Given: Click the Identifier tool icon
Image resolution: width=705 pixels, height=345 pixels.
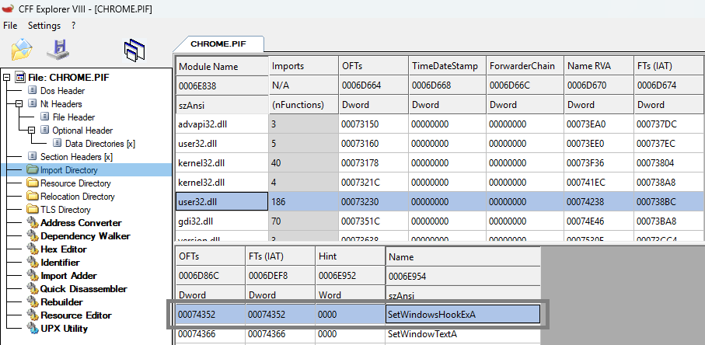Looking at the screenshot, I should pos(33,262).
